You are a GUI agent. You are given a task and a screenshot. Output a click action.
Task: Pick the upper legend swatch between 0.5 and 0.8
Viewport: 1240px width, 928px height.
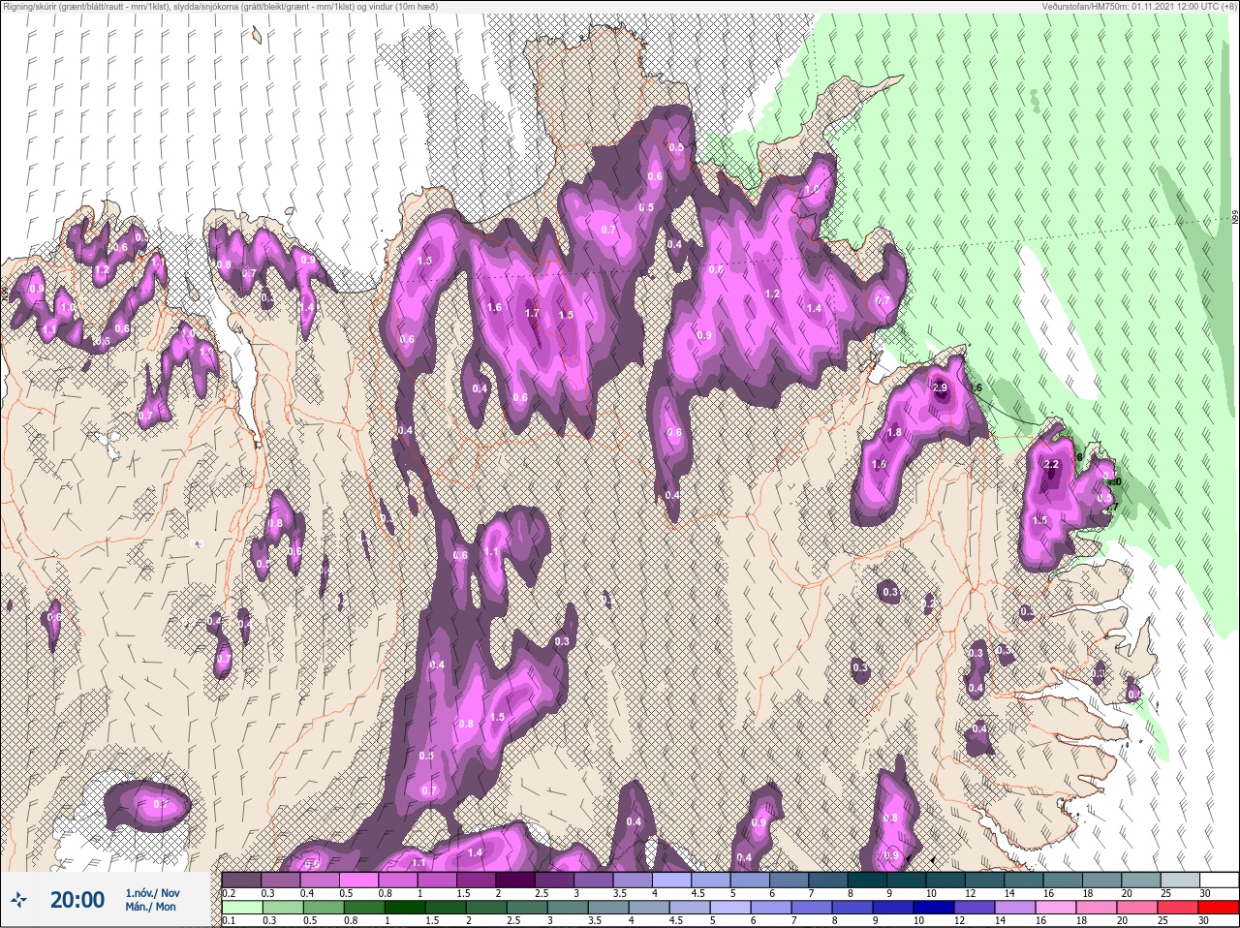pyautogui.click(x=360, y=880)
